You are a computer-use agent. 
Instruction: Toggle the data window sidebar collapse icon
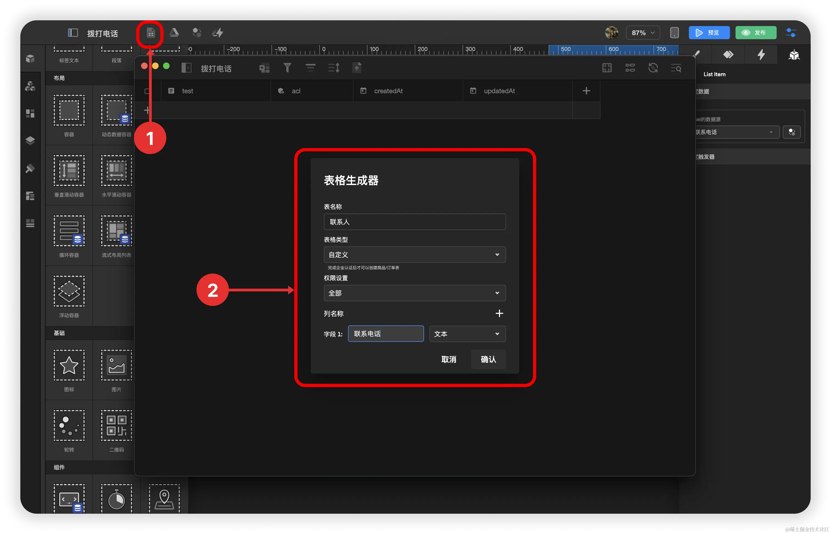click(186, 68)
